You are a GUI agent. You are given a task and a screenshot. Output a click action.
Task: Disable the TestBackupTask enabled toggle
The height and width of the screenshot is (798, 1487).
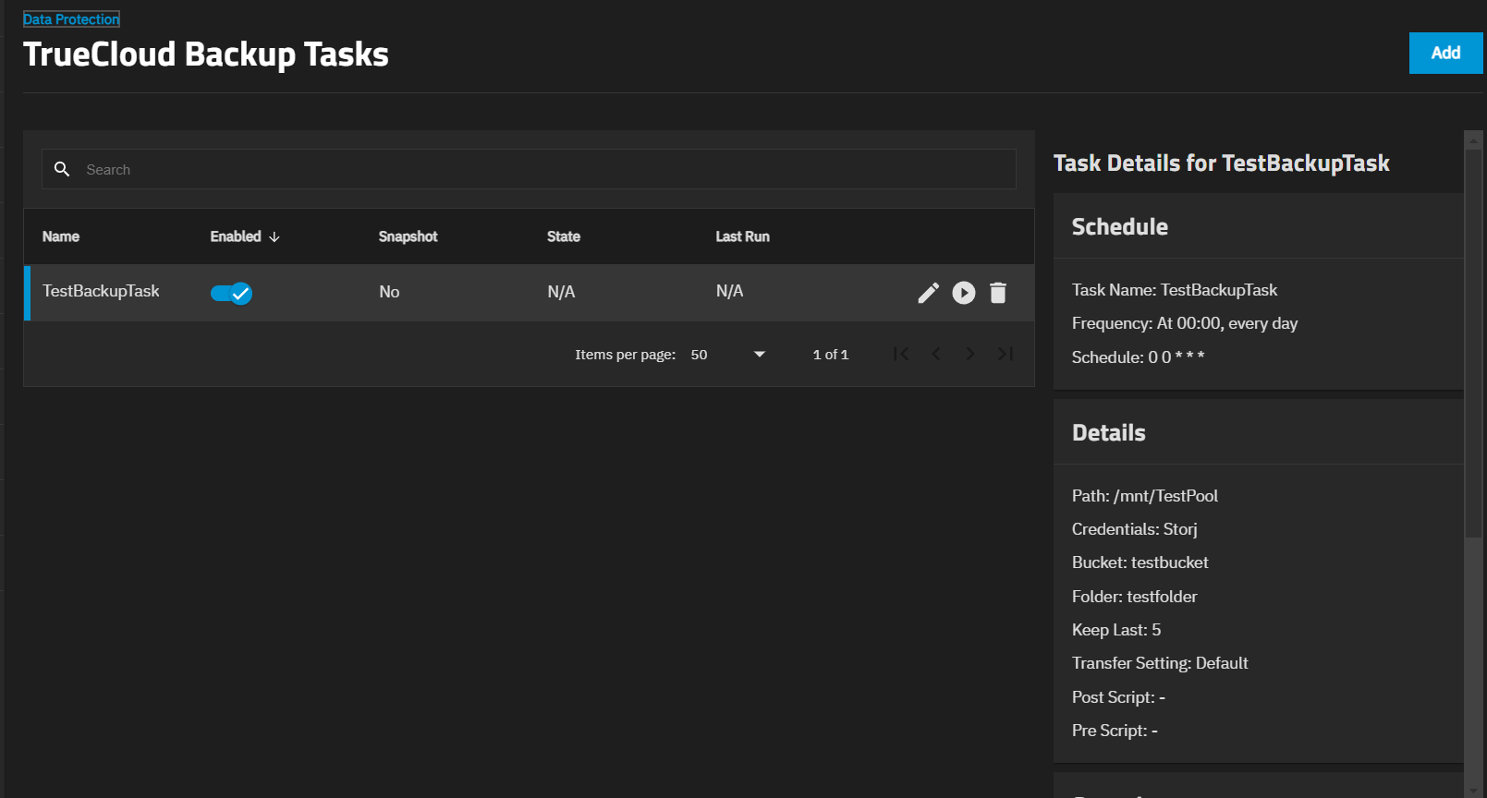click(231, 293)
